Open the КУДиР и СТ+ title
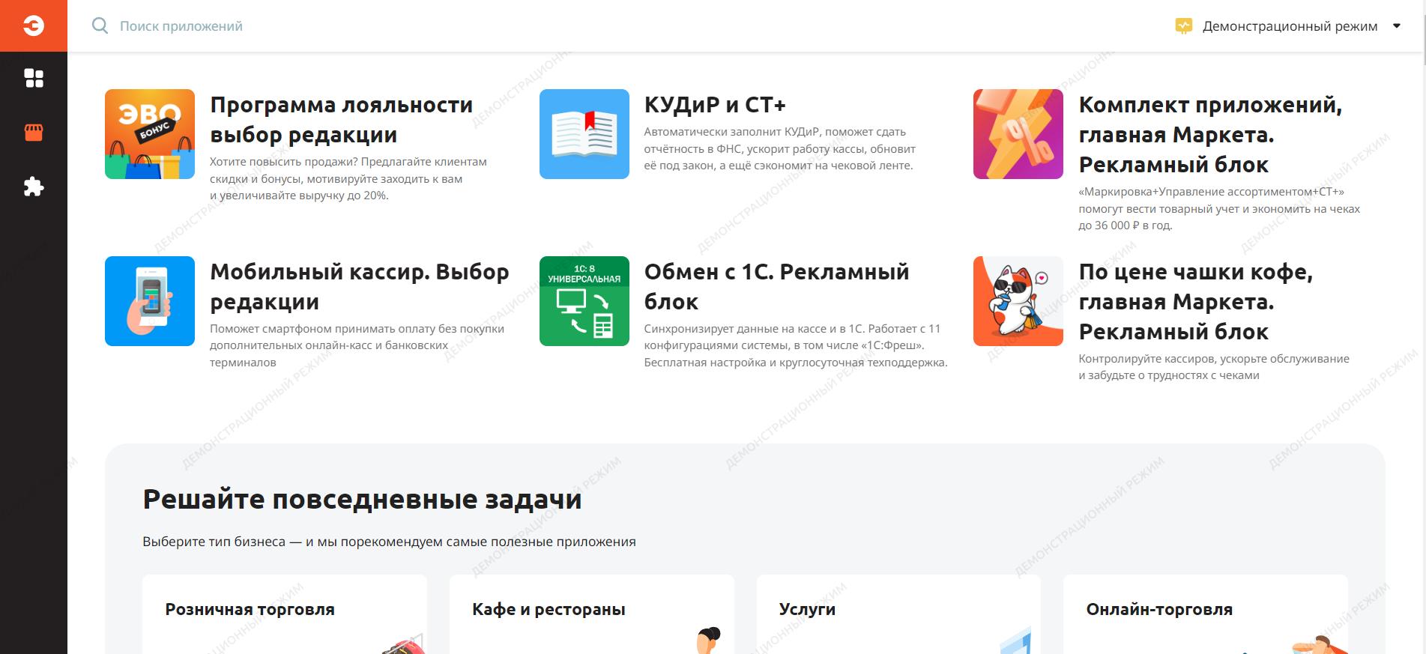The image size is (1426, 654). (715, 105)
